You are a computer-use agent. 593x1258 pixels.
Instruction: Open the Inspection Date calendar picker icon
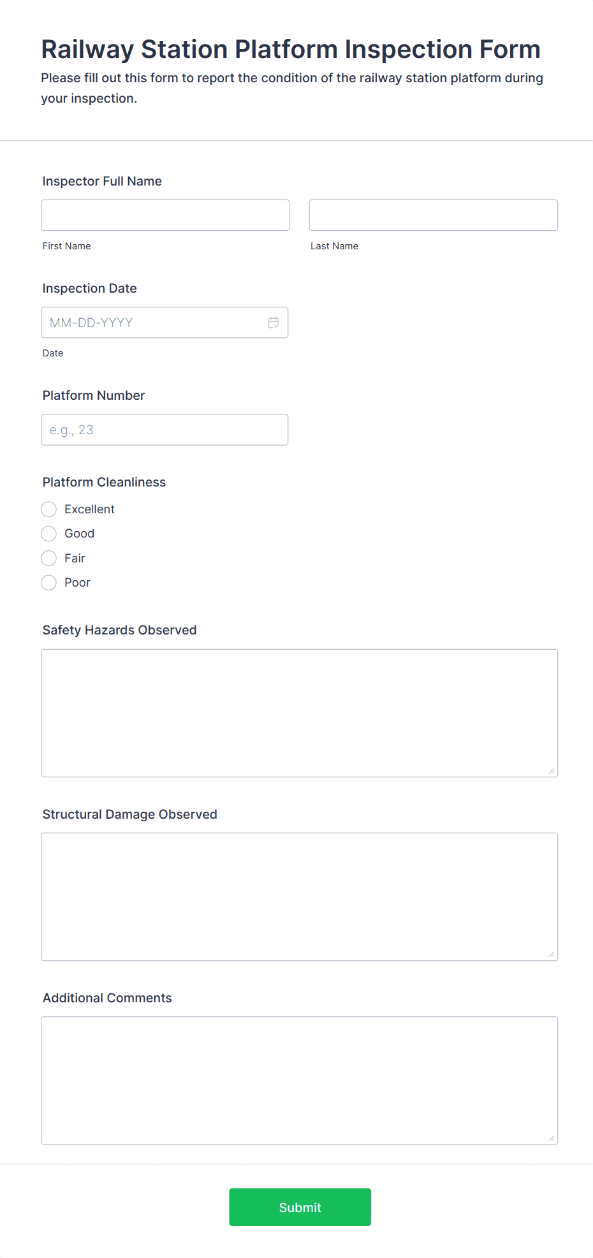point(274,323)
